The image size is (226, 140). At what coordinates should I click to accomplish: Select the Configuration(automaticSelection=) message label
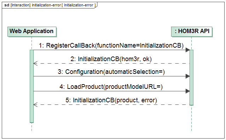(111, 72)
